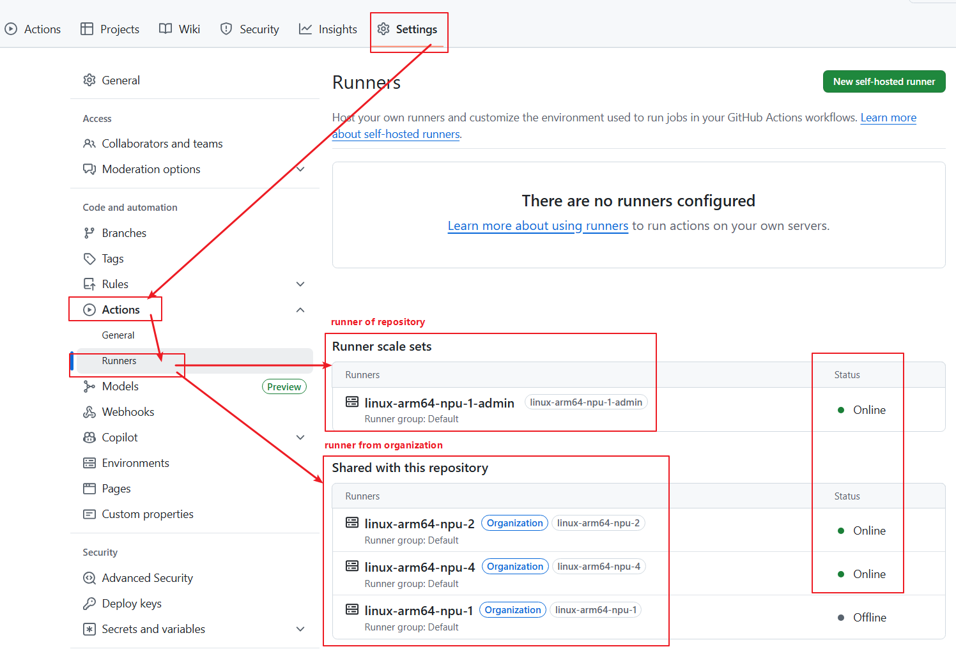The image size is (956, 656).
Task: Open the linux-arm64-npu-4 runner
Action: (419, 567)
